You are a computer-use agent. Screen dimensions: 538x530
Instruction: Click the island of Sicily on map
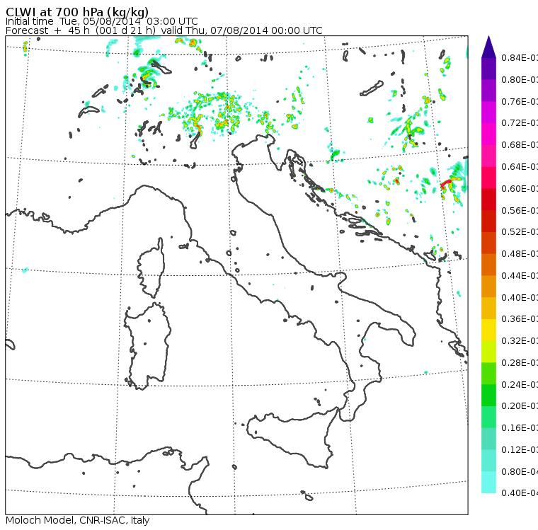(x=292, y=437)
